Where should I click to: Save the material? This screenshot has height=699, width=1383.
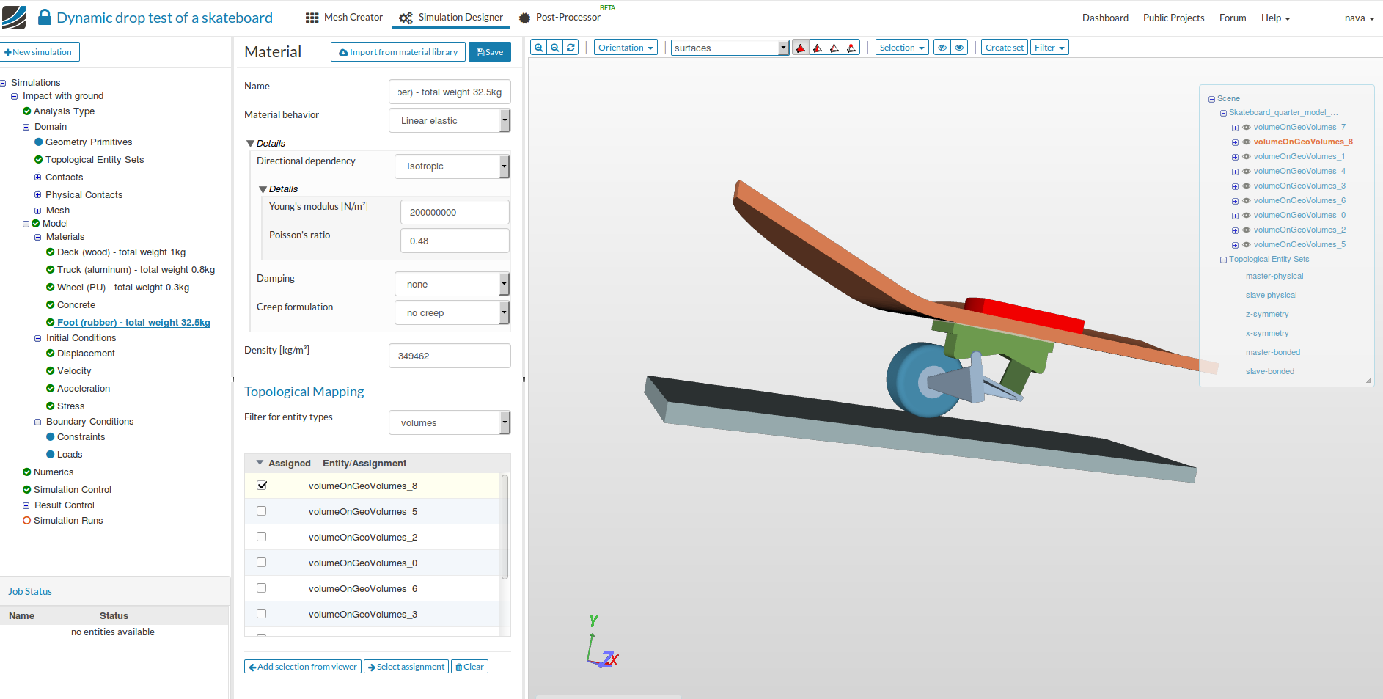point(490,52)
